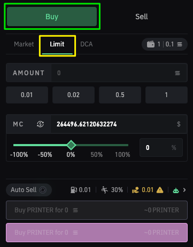The image size is (193, 247).
Task: Switch to the Market tab
Action: point(24,44)
